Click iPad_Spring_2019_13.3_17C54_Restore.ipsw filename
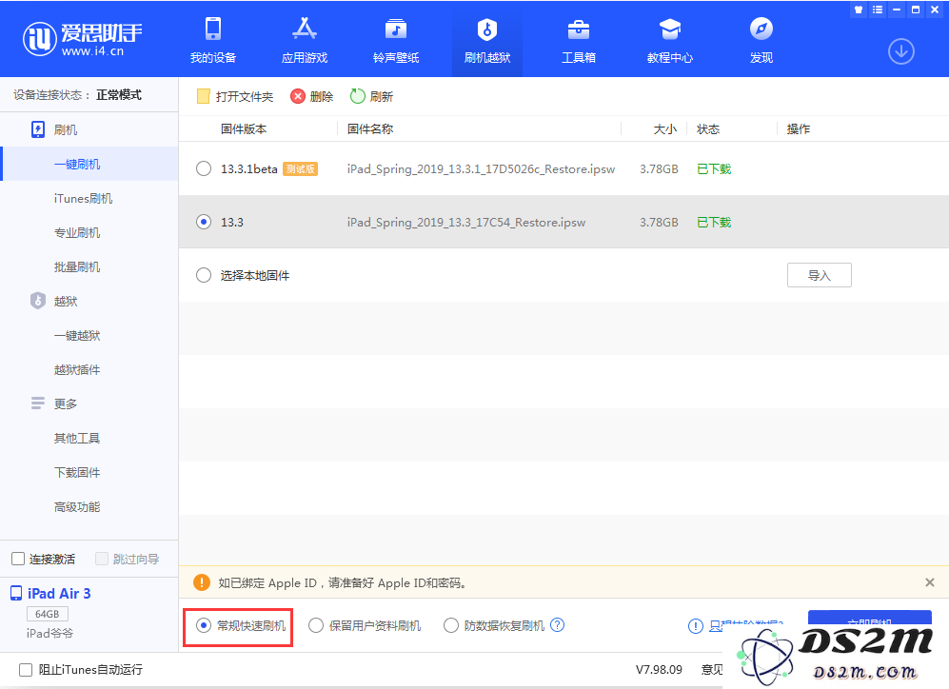 [x=466, y=222]
